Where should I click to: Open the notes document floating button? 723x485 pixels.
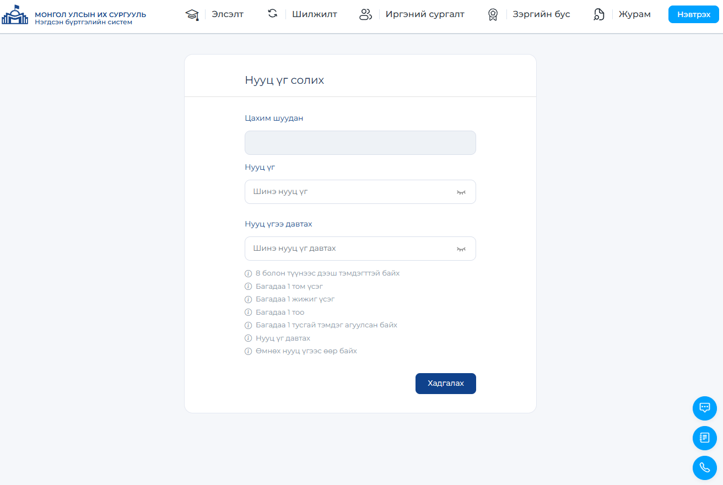click(705, 438)
